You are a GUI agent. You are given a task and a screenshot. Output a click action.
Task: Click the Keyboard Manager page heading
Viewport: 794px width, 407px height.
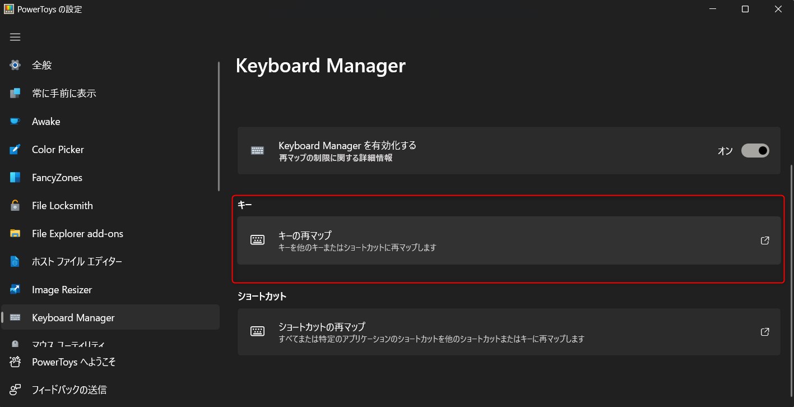[x=321, y=66]
